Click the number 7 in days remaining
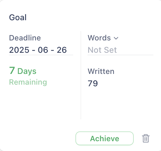Screen dimensions: 161x151 pyautogui.click(x=12, y=70)
